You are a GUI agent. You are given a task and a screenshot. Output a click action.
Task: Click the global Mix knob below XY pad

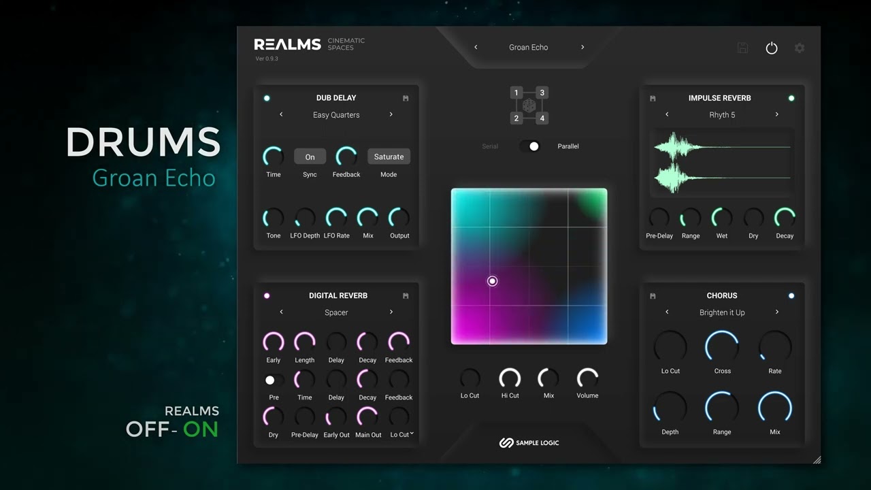[x=548, y=378]
